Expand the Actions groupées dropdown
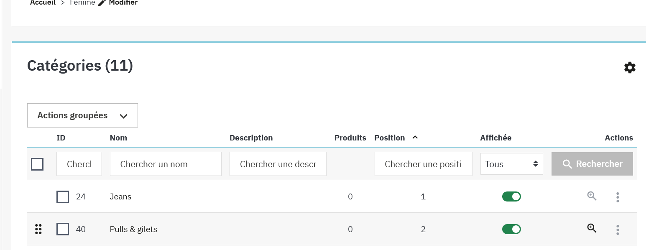 [x=82, y=115]
